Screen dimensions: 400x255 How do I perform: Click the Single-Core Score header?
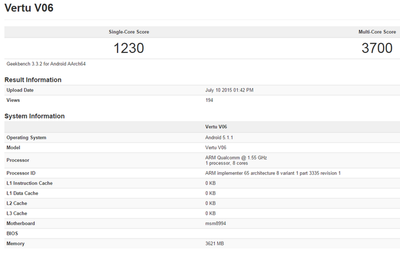pos(129,32)
